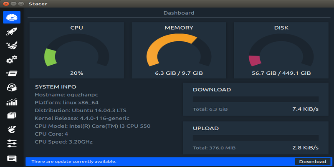
Task: Open the Dashboard speedometer icon
Action: click(12, 17)
